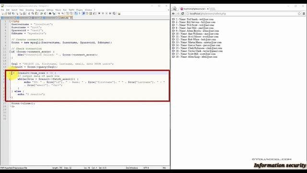Go forward in the browser
Screen dimensions: 307x173
(x=178, y=13)
